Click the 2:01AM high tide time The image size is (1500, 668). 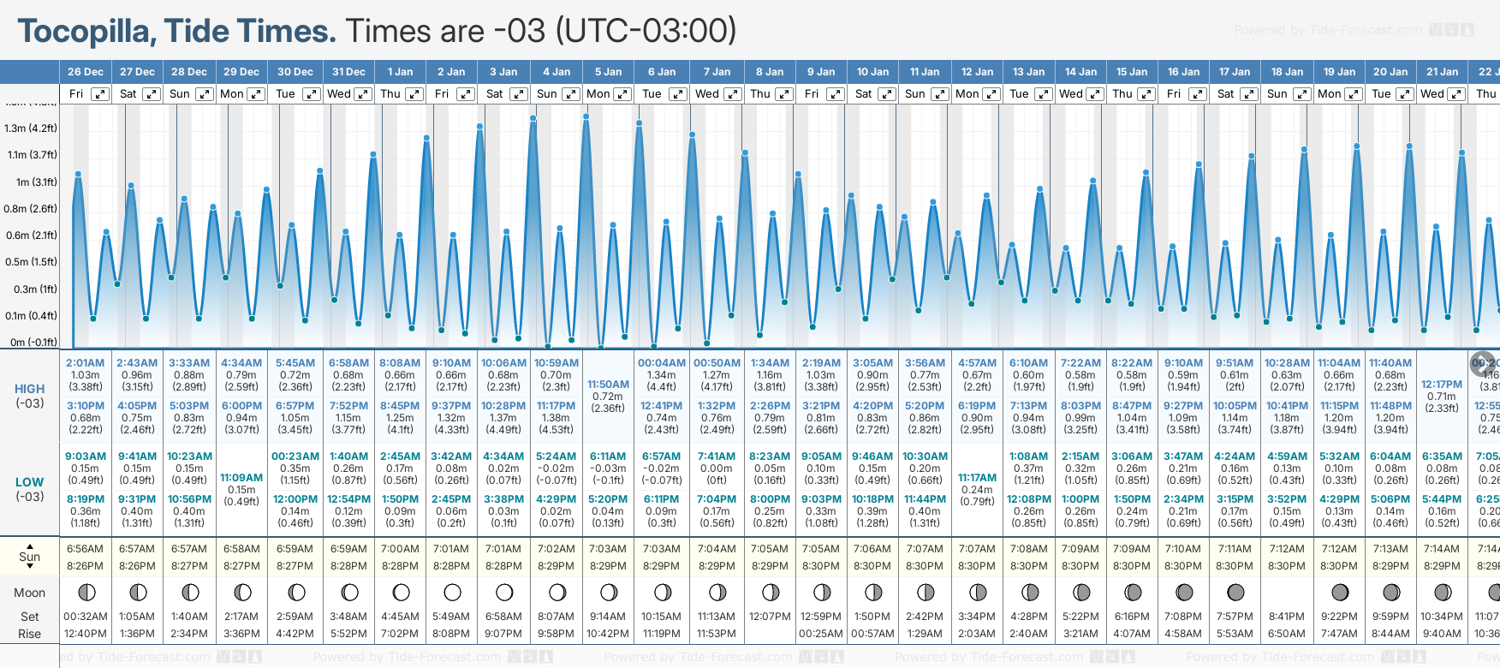(85, 363)
